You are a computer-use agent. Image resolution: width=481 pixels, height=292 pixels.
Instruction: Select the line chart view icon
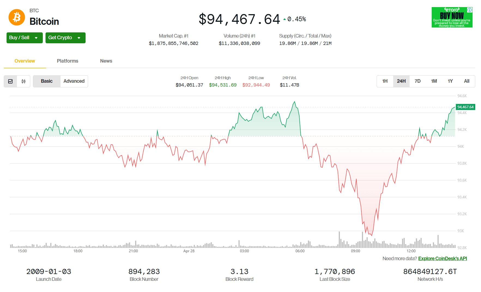10,81
